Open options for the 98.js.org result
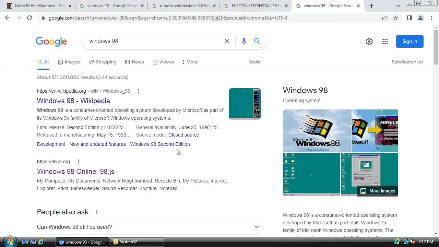The width and height of the screenshot is (439, 247). (x=79, y=162)
